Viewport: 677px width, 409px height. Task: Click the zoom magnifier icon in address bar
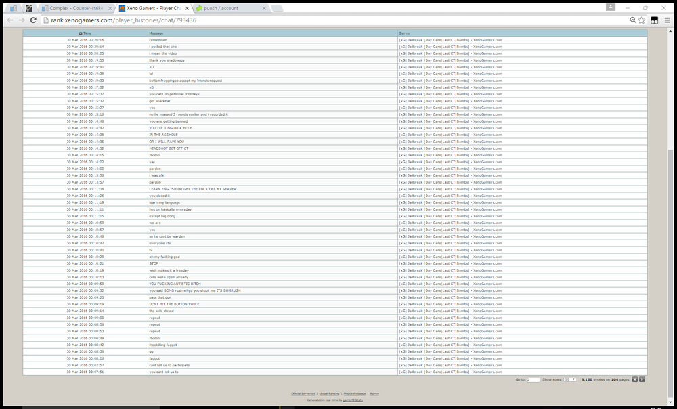tap(632, 20)
